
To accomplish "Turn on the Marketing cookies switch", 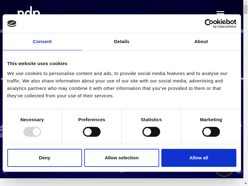I will (211, 132).
